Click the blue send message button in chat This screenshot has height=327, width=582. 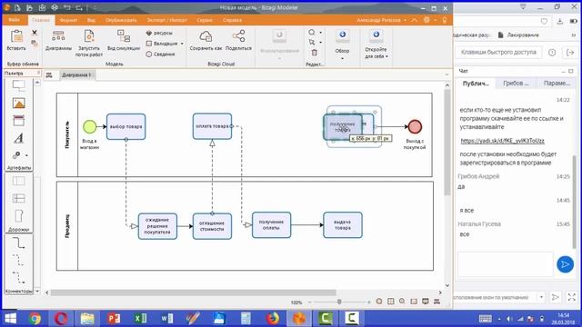click(x=565, y=264)
